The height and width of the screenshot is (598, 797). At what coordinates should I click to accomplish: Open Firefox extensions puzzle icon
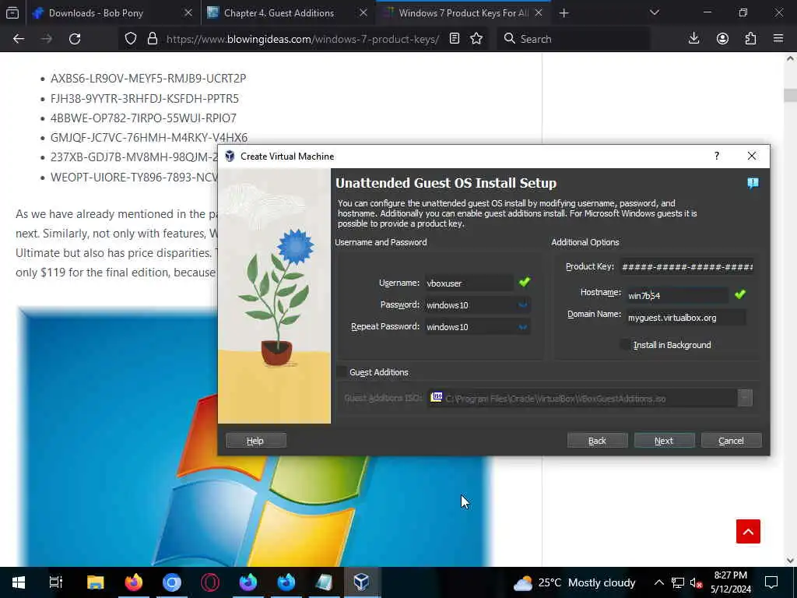coord(751,39)
